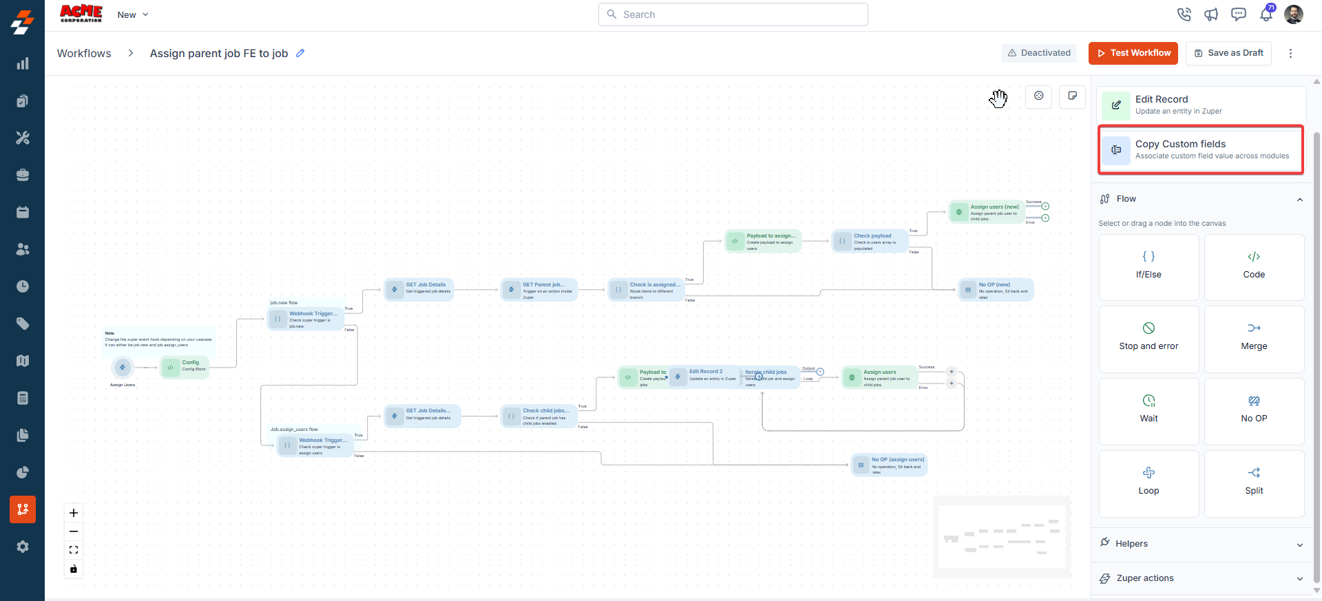Zoom in with the plus button
The height and width of the screenshot is (601, 1322).
74,513
